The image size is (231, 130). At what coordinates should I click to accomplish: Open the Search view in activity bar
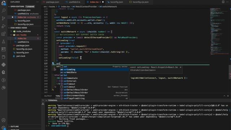click(3, 10)
